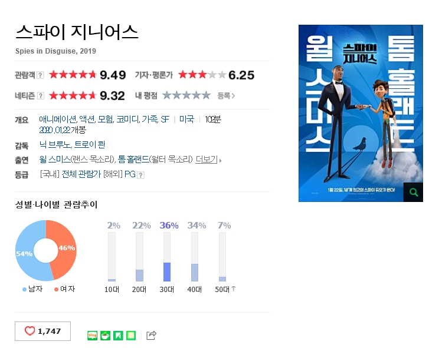Click the memo share icon
This screenshot has width=439, height=348.
pos(131,335)
